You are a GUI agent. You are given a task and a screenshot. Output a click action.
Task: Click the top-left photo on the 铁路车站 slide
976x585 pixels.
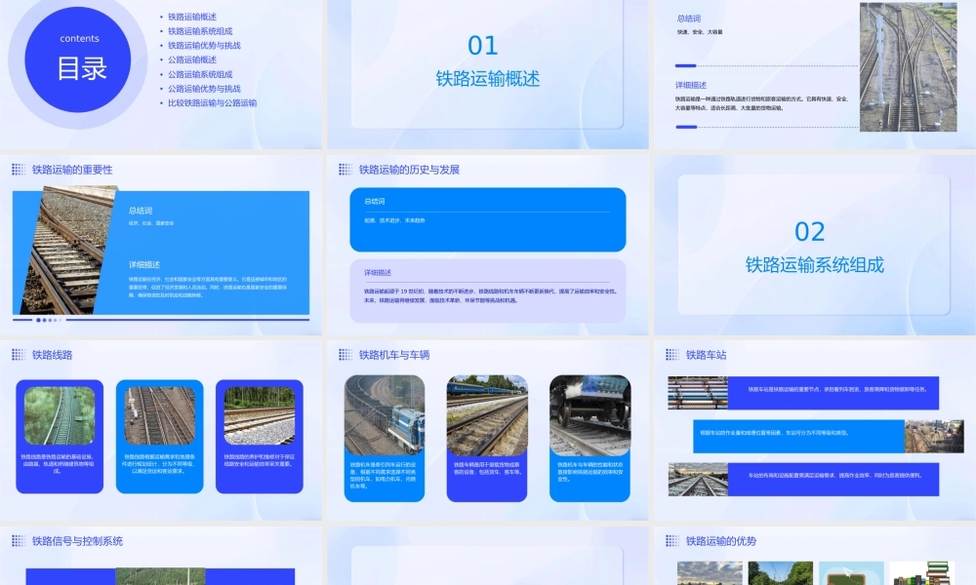pos(698,393)
